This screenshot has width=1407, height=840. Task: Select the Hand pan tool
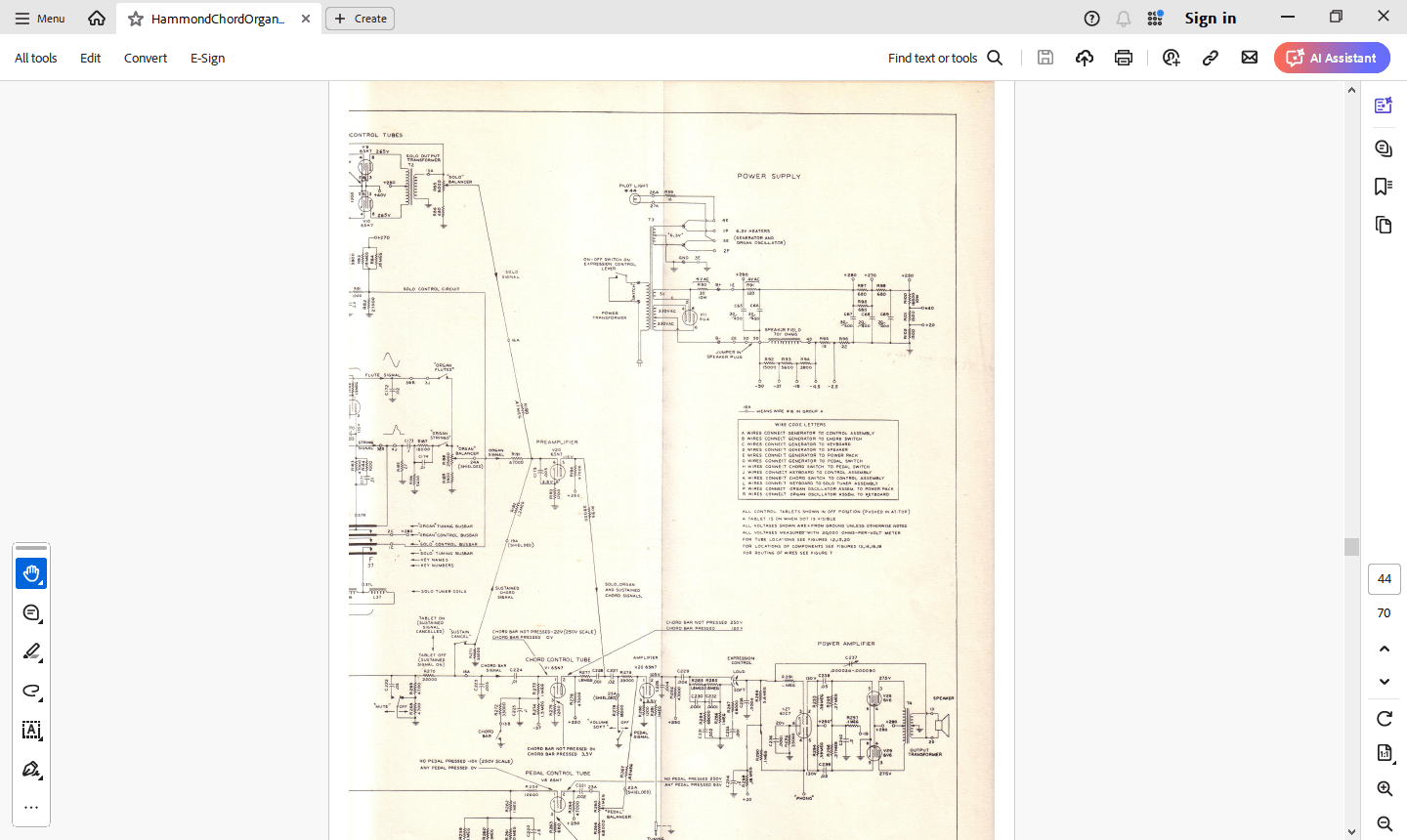(x=31, y=573)
